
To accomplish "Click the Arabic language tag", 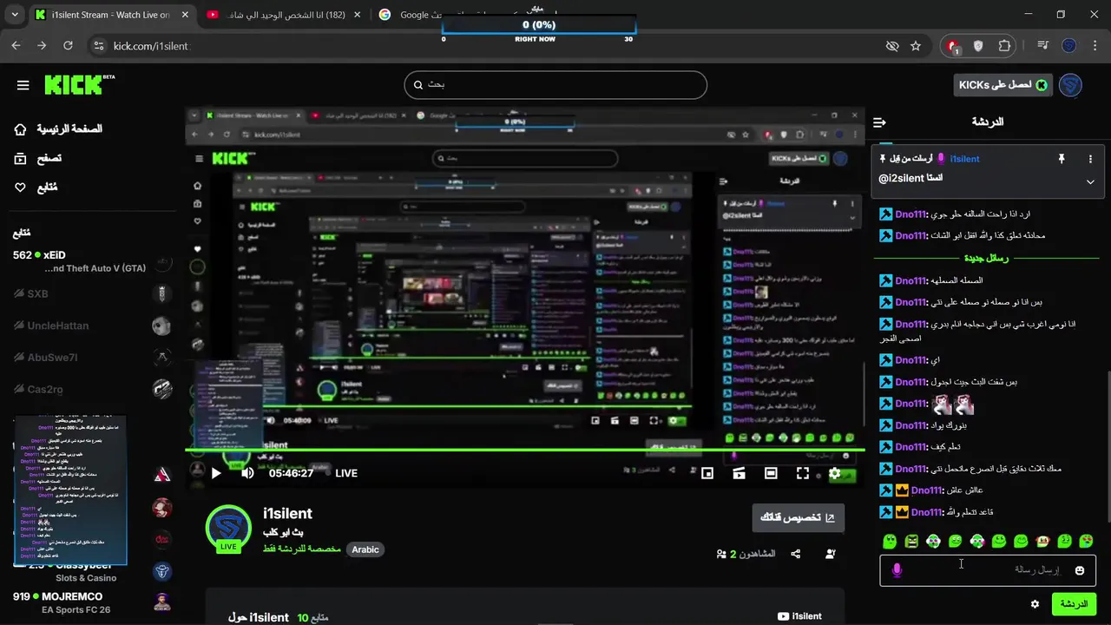I will point(365,549).
